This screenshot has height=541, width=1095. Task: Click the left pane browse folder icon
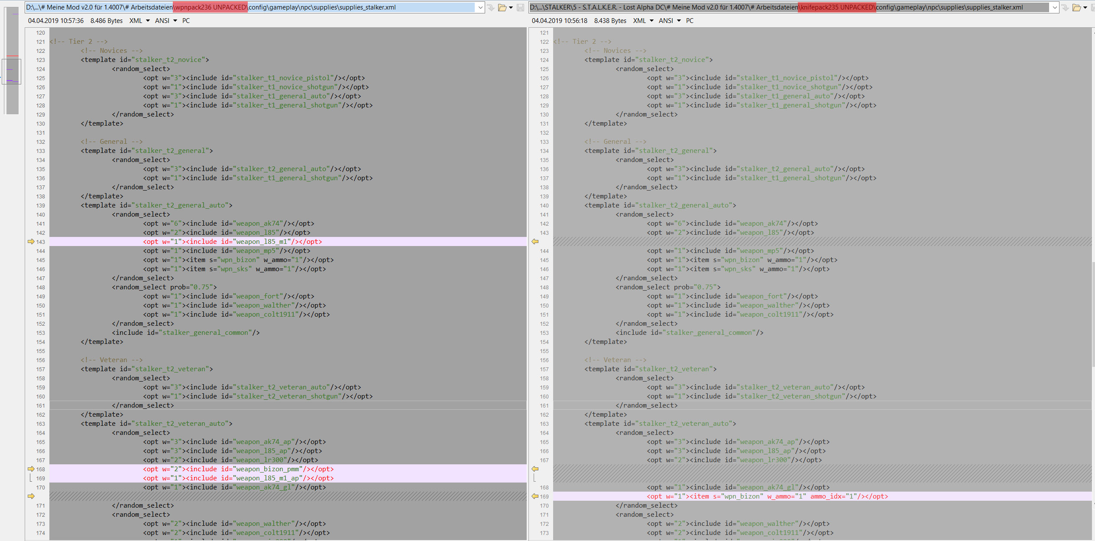tap(502, 7)
